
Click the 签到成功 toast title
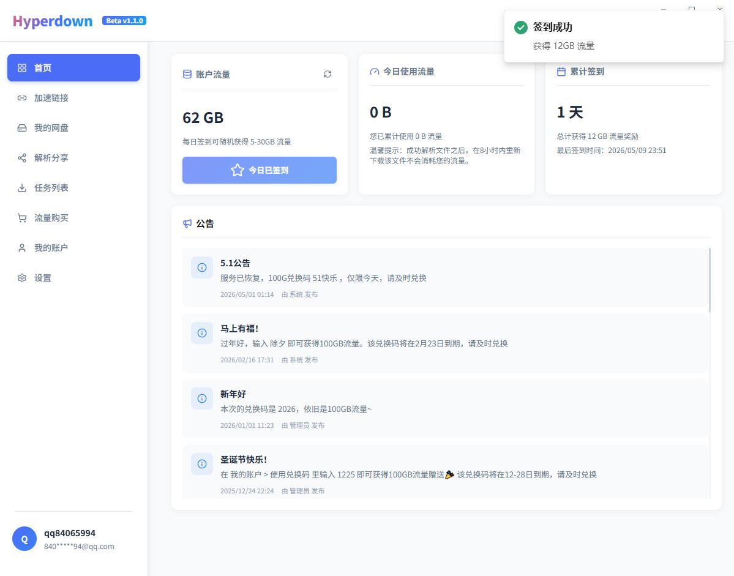point(552,27)
